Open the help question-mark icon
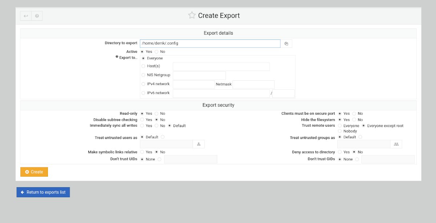436x223 pixels. [x=37, y=16]
